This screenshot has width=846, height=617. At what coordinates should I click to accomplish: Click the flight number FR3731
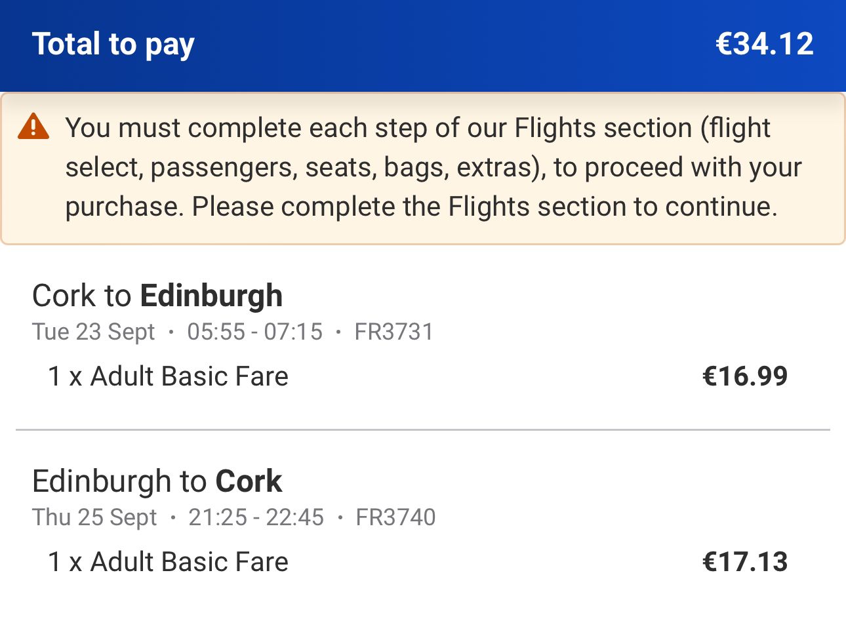394,332
